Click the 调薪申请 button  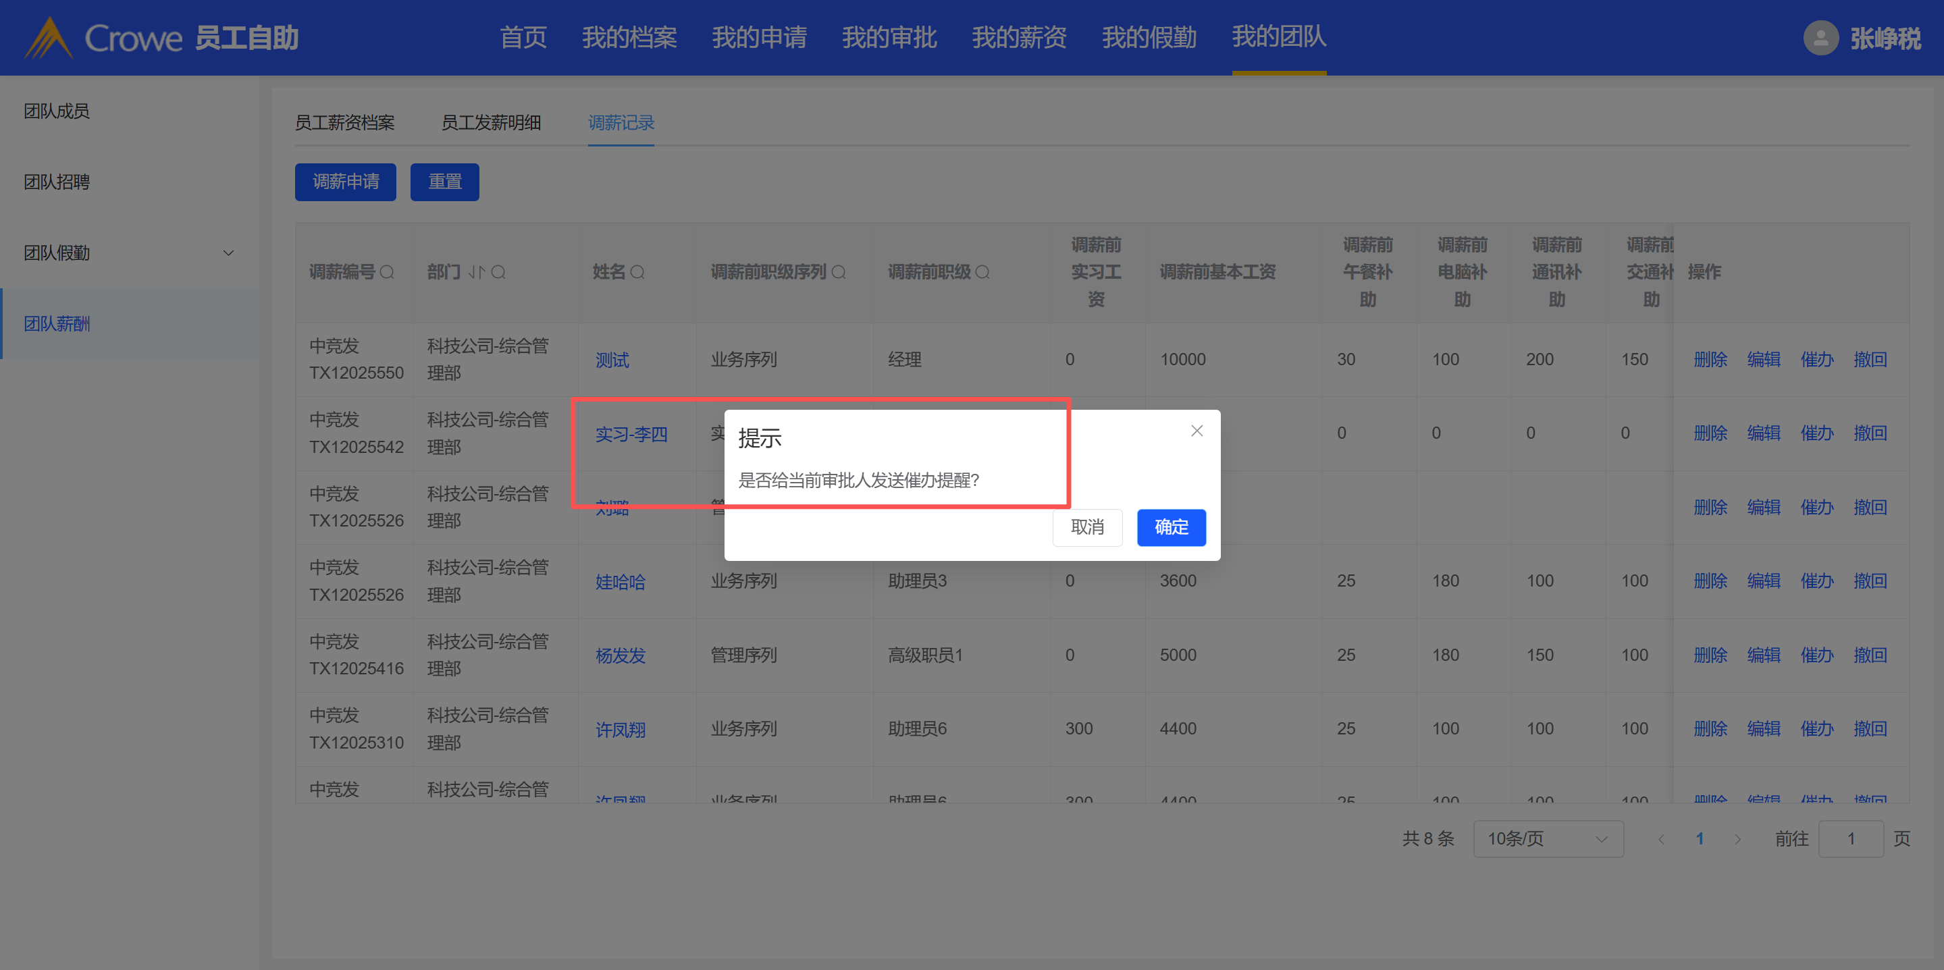(346, 182)
